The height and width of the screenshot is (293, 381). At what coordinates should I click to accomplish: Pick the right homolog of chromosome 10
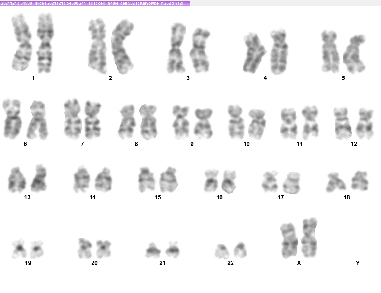coord(257,124)
